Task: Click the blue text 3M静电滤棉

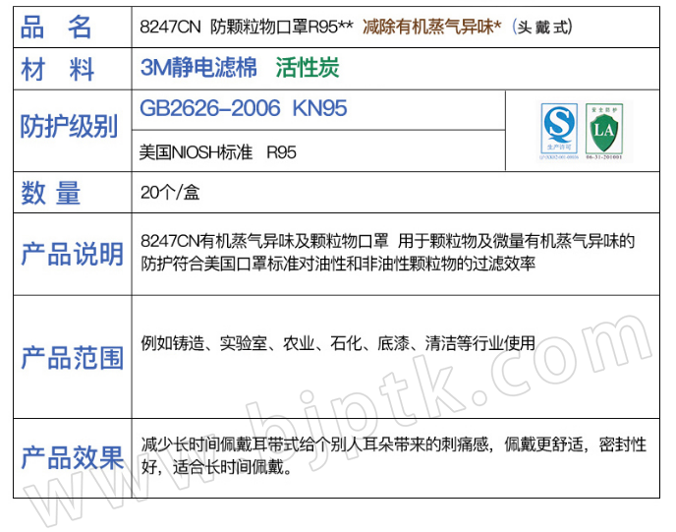Action: pos(198,68)
